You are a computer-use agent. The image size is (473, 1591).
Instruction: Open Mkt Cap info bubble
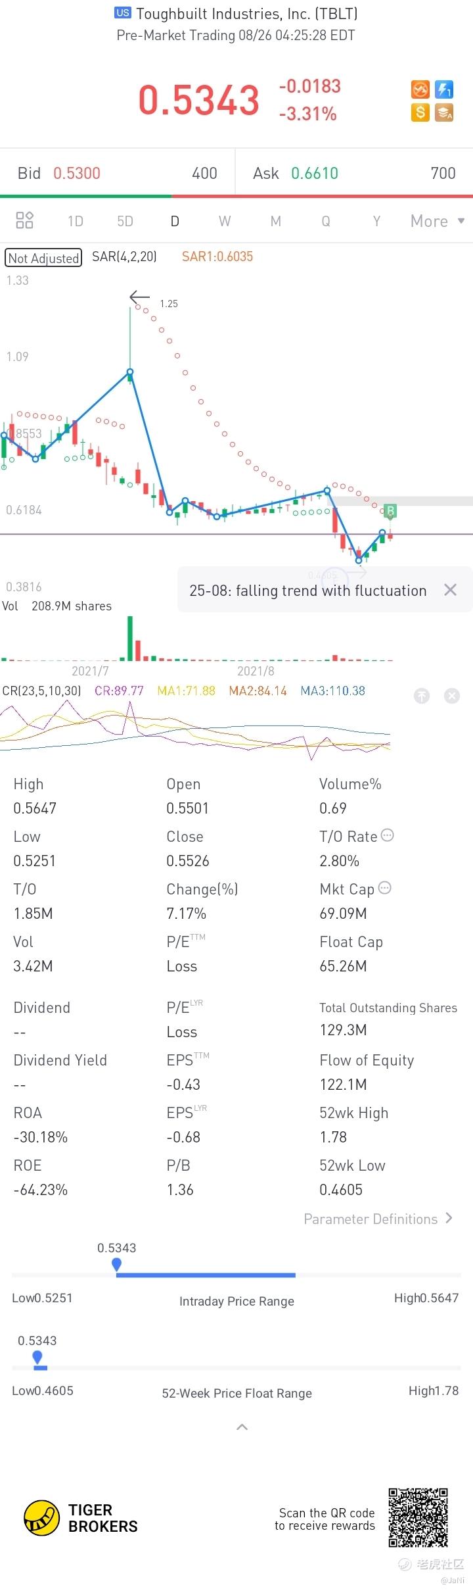385,888
